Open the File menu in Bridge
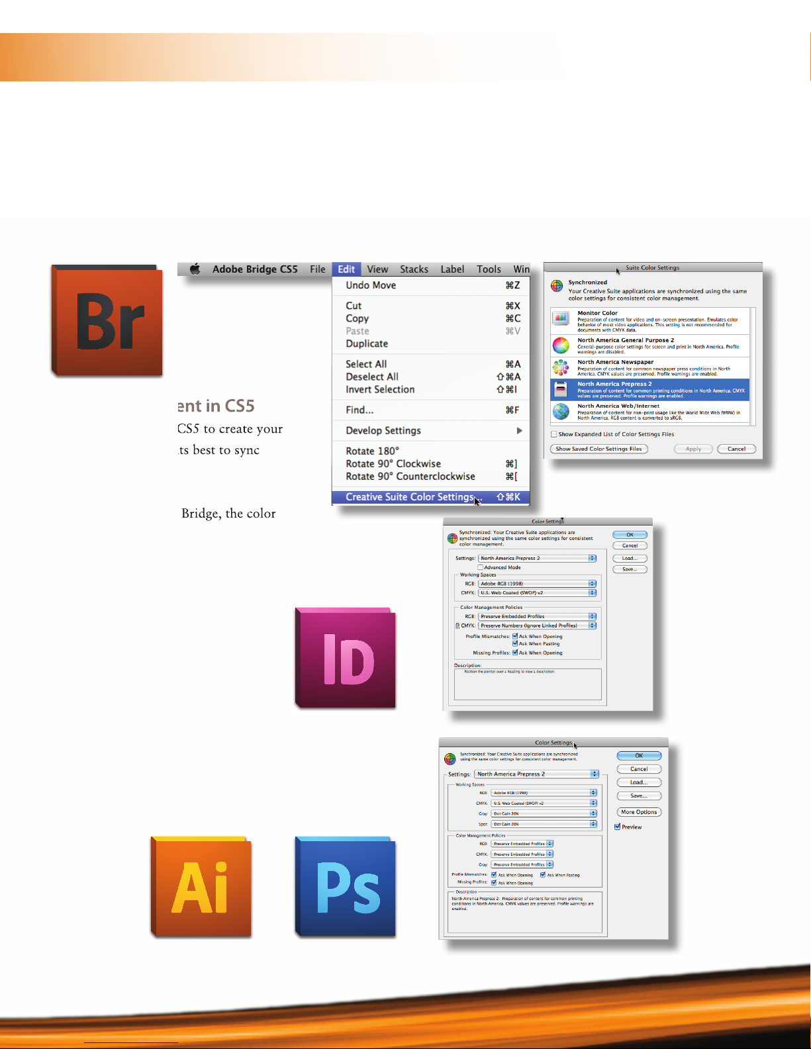 coord(318,269)
